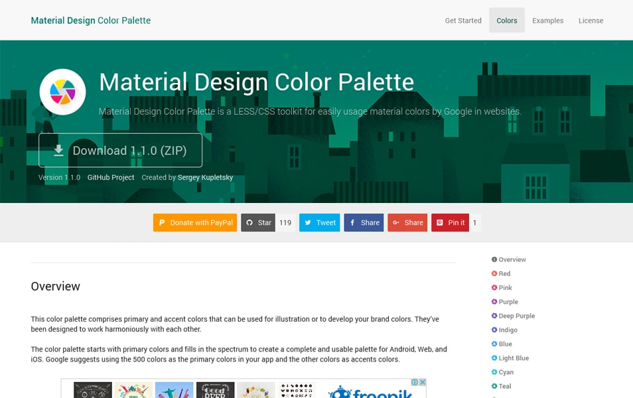Click the circular color palette logo icon
Image resolution: width=633 pixels, height=398 pixels.
tap(62, 91)
